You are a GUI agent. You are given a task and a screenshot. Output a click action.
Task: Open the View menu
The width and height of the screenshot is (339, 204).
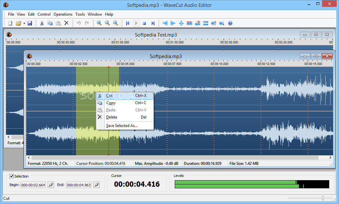click(x=21, y=14)
